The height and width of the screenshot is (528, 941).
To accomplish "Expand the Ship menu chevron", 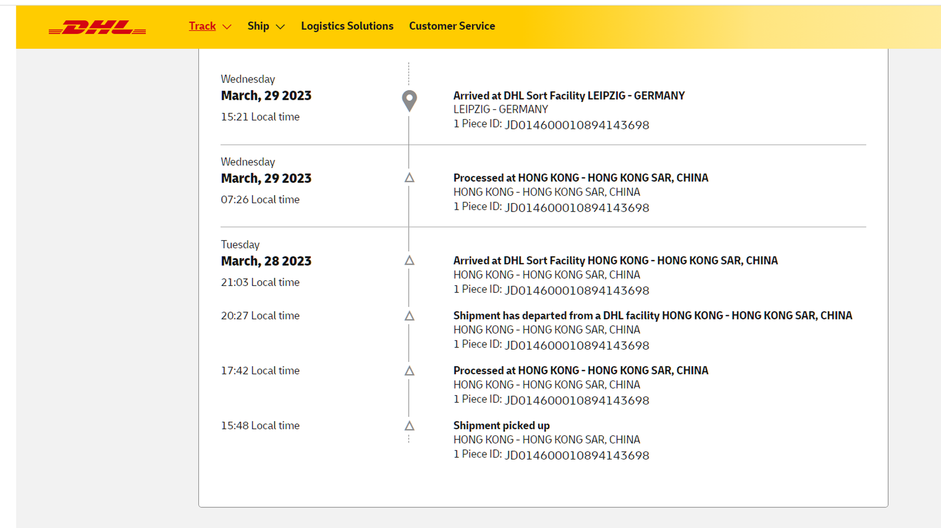I will 280,27.
